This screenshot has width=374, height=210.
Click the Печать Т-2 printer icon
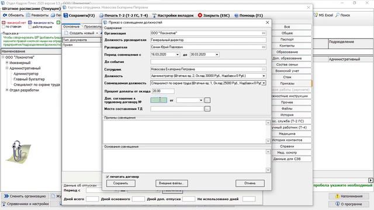click(x=101, y=16)
